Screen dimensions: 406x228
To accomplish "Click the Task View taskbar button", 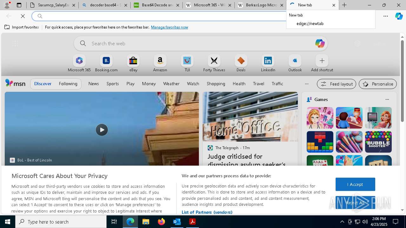I will tap(114, 222).
